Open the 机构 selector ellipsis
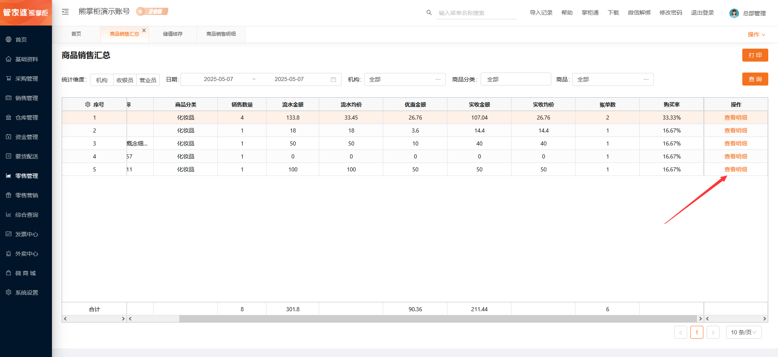Image resolution: width=778 pixels, height=357 pixels. (438, 79)
